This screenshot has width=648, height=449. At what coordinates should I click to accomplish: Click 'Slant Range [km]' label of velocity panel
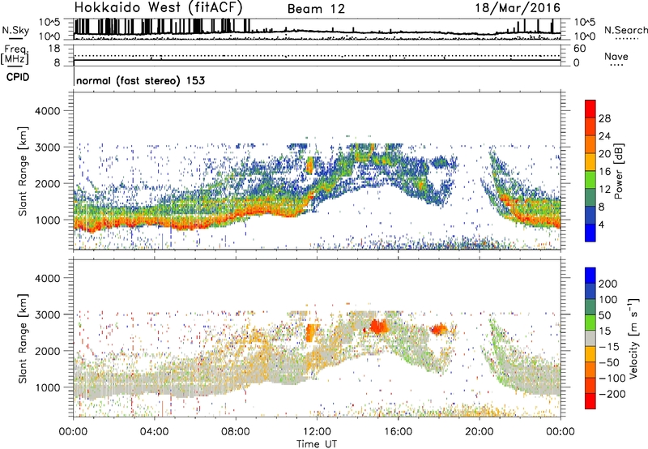point(23,339)
